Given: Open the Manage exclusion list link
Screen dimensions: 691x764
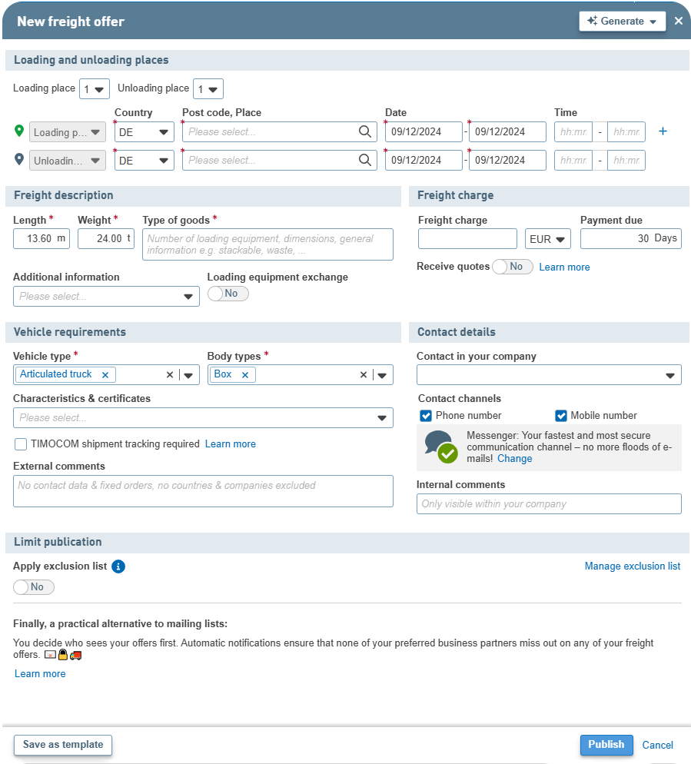Looking at the screenshot, I should point(632,566).
